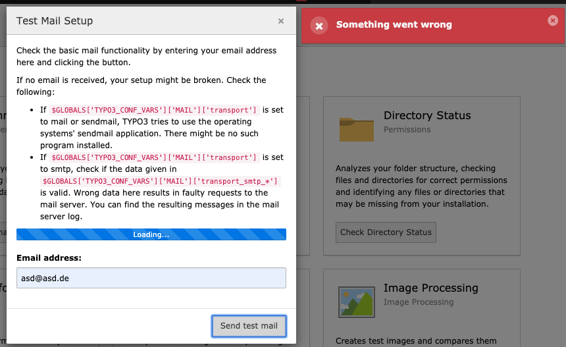566x347 pixels.
Task: Click the blue Loading progress bar
Action: pyautogui.click(x=151, y=234)
